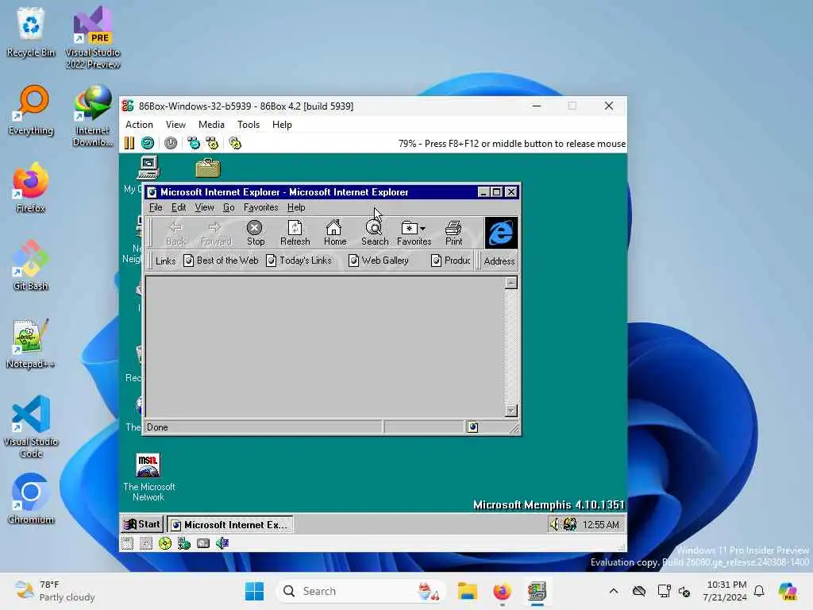813x610 pixels.
Task: Select the briefcase icon on Memphis desktop
Action: pos(208,168)
